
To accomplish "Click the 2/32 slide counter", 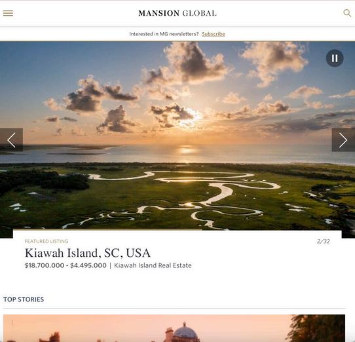I will tap(324, 241).
